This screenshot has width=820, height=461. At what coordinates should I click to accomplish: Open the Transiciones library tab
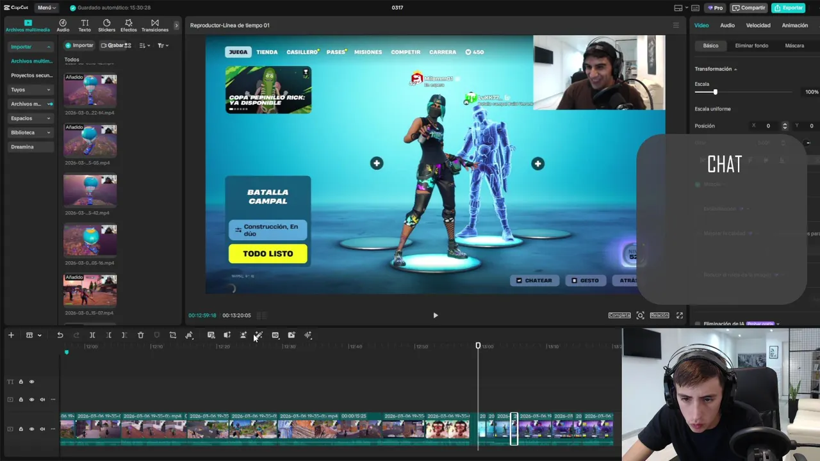tap(155, 26)
